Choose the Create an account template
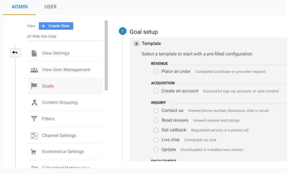Image resolution: width=287 pixels, height=174 pixels. point(156,91)
